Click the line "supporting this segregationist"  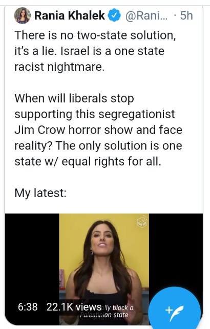coord(95,114)
